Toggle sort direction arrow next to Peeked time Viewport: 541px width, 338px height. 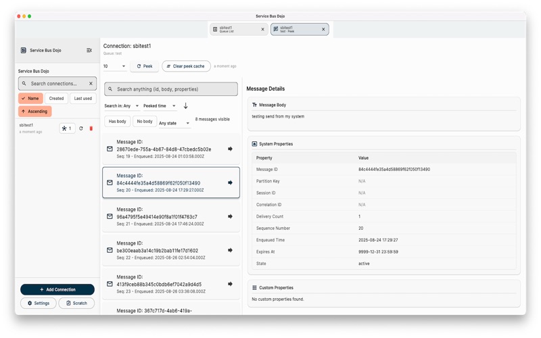pos(185,106)
